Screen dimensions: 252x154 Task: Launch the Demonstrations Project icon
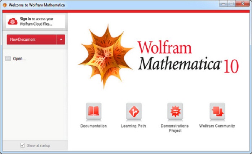click(175, 111)
